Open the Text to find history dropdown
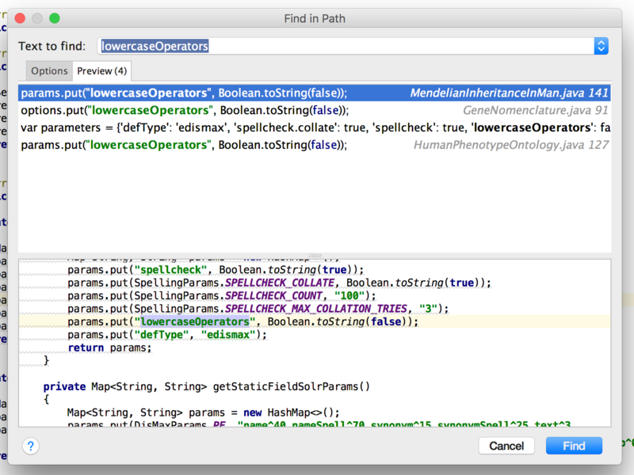 601,46
